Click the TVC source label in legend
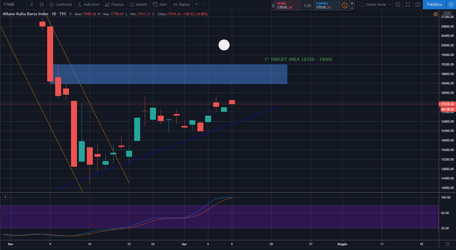 pyautogui.click(x=63, y=14)
